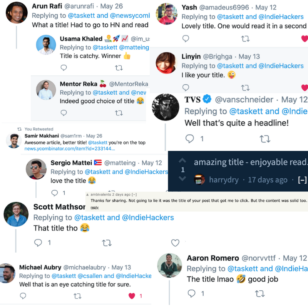Reply to Sergio Mattei's tweet

[x=54, y=193]
